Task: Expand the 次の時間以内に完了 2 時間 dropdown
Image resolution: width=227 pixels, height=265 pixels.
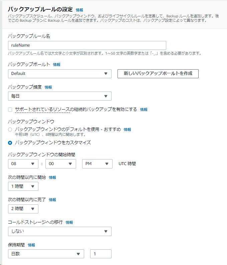Action: (x=23, y=209)
